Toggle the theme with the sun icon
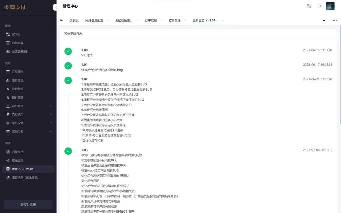Screen dimensions: 341x213 (x=319, y=6)
